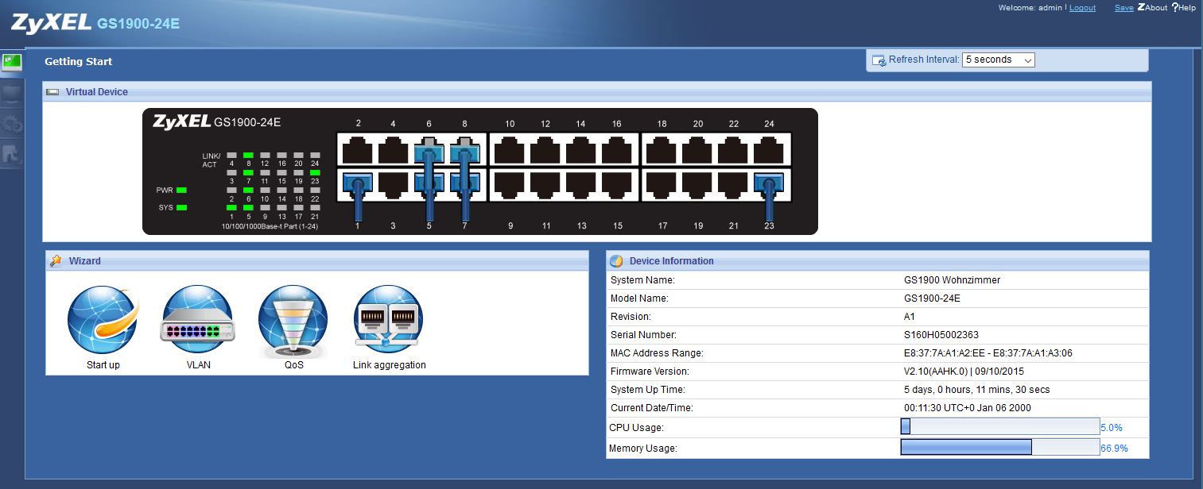The width and height of the screenshot is (1203, 489).
Task: Click empty port 10 on virtual device
Action: [510, 149]
